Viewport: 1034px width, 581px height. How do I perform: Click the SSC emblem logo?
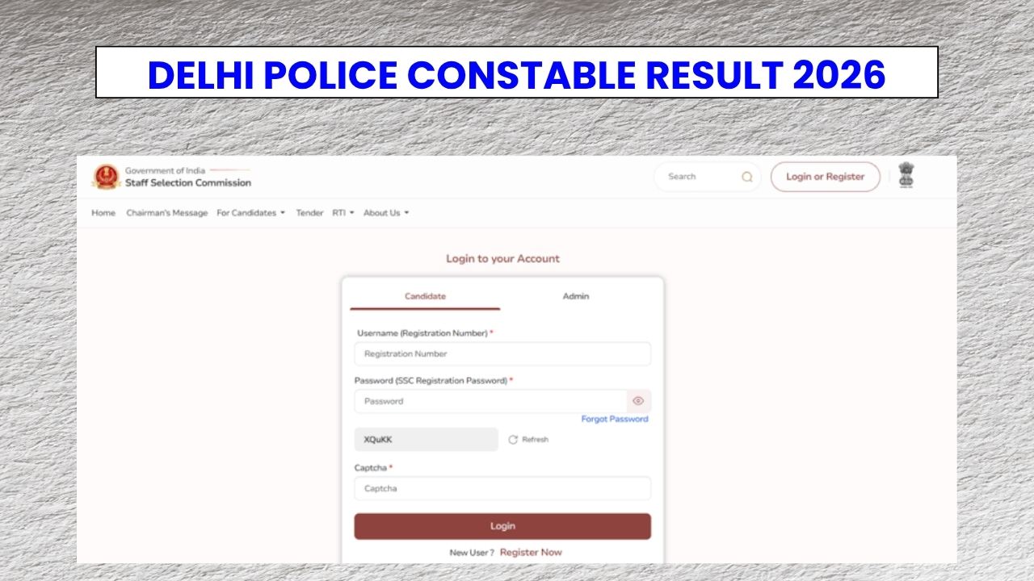[106, 177]
